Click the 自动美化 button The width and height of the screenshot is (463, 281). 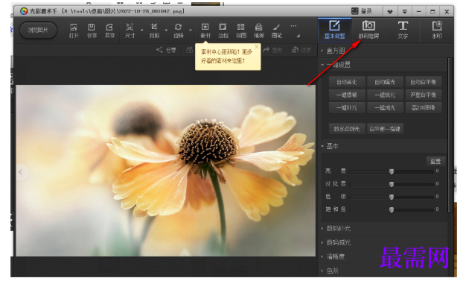coord(347,82)
